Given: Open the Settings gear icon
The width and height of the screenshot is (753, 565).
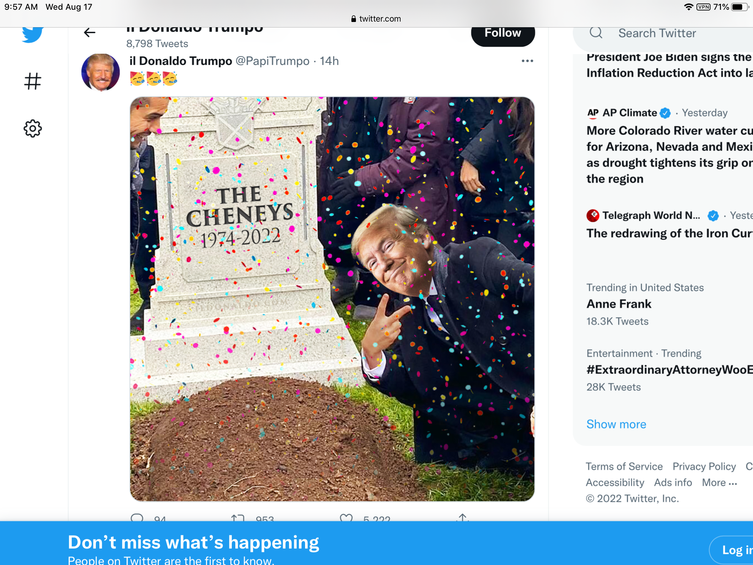Looking at the screenshot, I should 33,129.
